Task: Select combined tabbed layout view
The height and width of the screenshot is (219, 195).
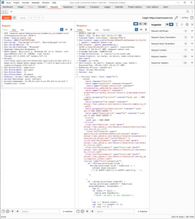Action: [145, 24]
